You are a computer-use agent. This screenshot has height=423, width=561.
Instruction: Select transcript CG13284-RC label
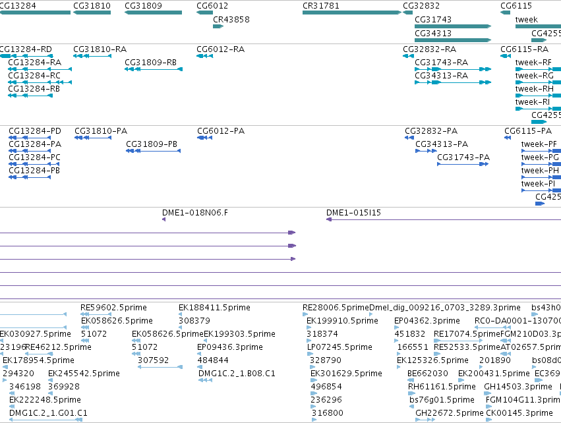point(34,76)
